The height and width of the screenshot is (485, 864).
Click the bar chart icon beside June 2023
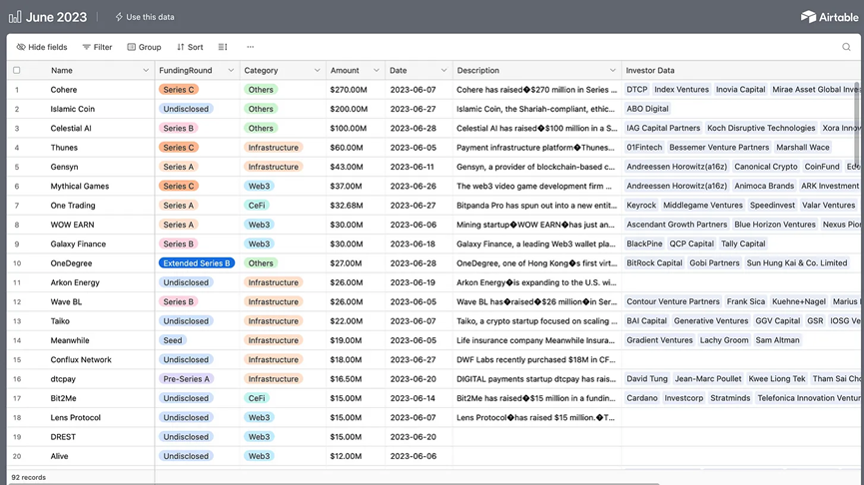pyautogui.click(x=15, y=17)
